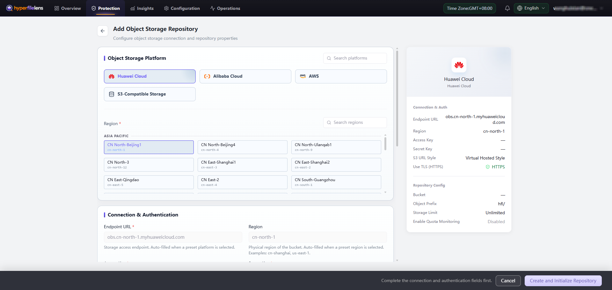Choose region CN North-Beijing1
The height and width of the screenshot is (290, 612).
pos(149,147)
